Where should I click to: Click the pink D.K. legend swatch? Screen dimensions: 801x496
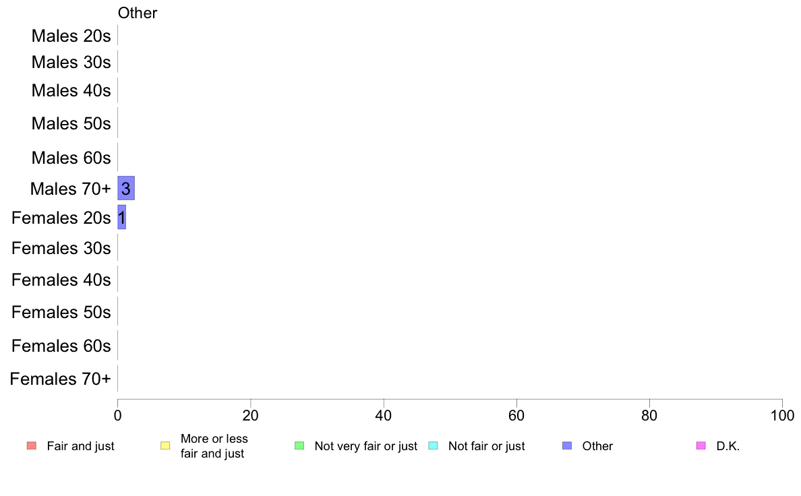(701, 445)
